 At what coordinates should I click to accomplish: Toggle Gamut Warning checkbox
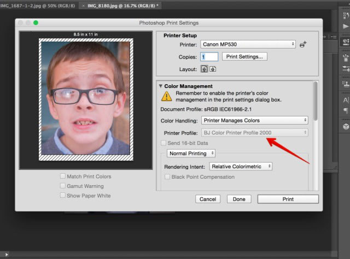63,186
